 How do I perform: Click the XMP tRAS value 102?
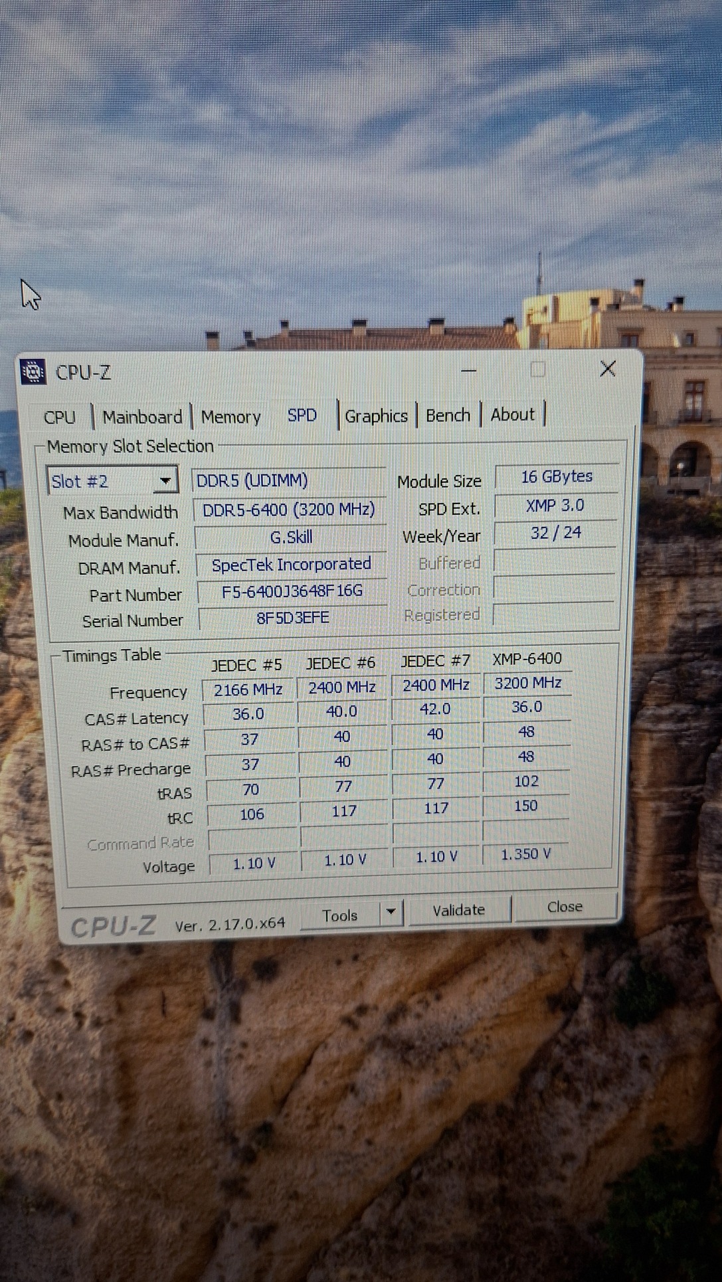(x=527, y=781)
